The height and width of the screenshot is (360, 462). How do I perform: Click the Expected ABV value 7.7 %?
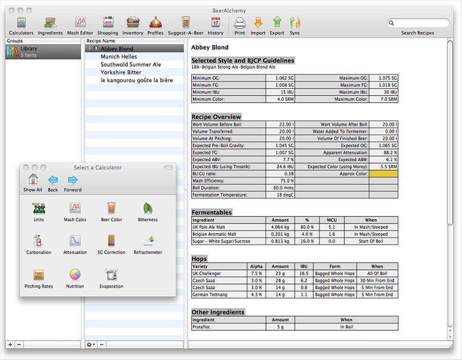280,160
